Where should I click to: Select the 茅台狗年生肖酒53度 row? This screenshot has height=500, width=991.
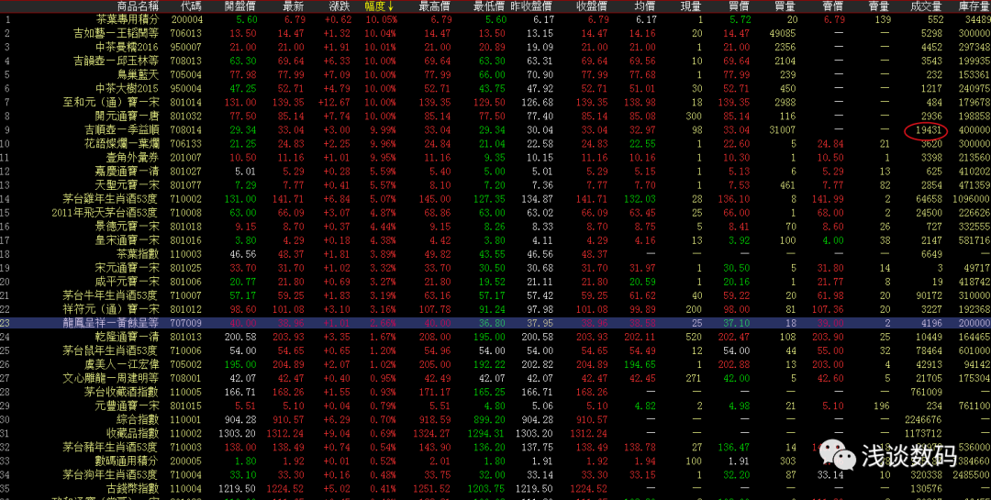point(495,474)
